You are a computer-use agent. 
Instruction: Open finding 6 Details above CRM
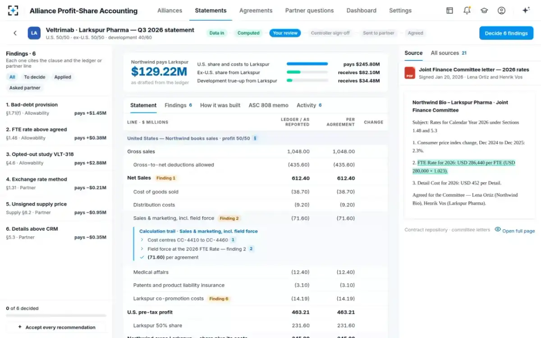[56, 233]
